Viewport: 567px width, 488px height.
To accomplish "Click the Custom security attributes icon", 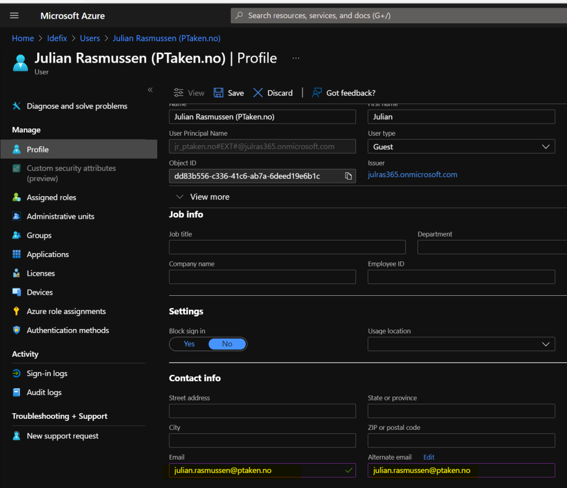I will [16, 168].
